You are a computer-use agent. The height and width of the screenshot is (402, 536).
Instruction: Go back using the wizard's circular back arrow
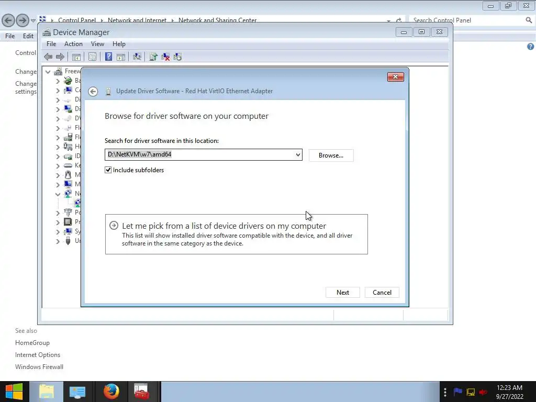point(93,91)
